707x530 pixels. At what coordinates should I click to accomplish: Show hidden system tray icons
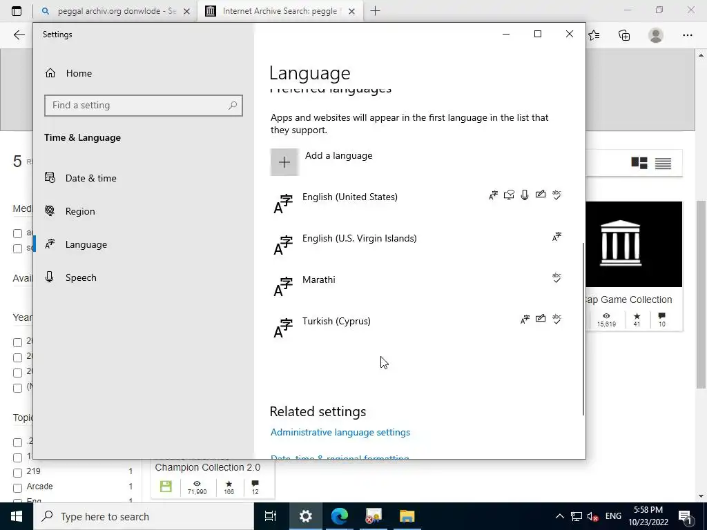point(559,516)
